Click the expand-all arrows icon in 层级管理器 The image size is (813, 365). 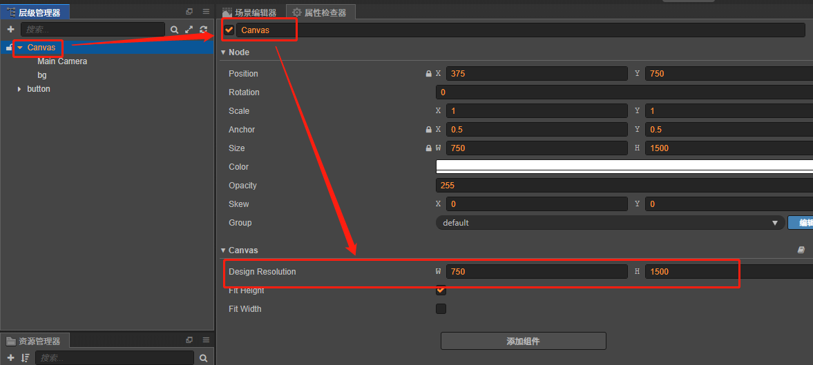(x=189, y=30)
